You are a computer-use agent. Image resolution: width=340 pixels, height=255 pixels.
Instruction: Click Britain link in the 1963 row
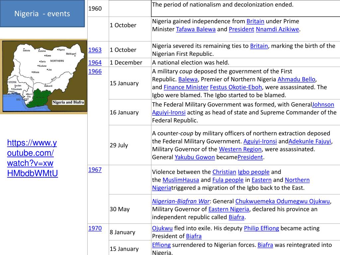259,46
